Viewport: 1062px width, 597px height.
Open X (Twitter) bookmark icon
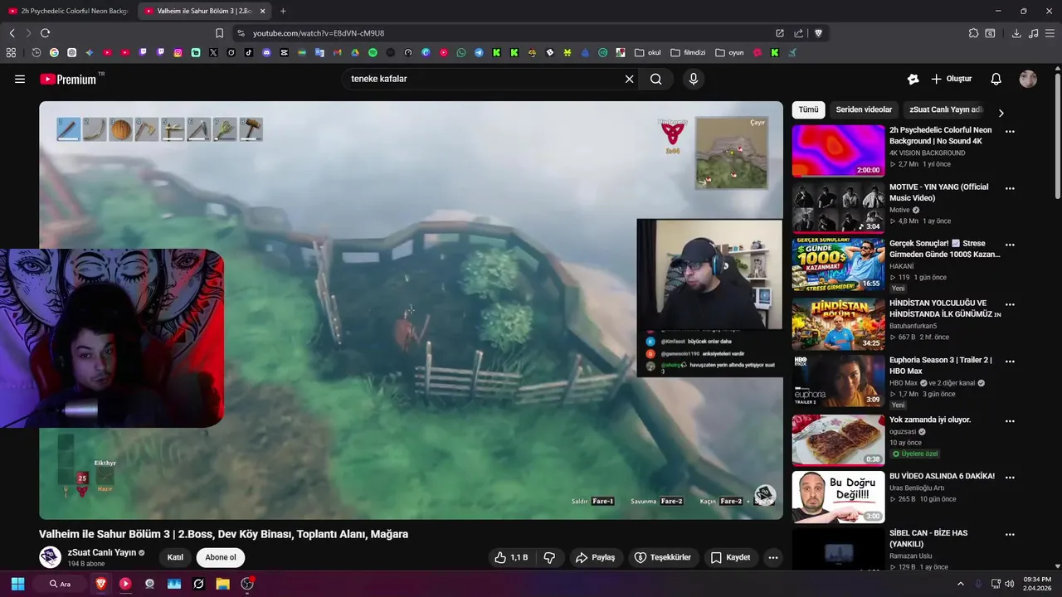[x=213, y=52]
